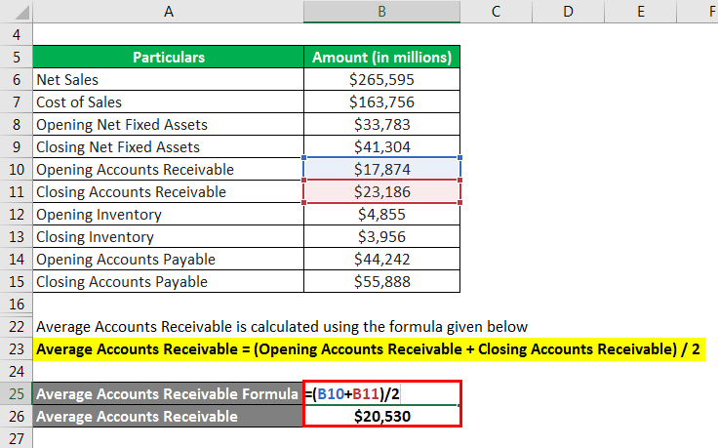Select Closing Accounts Payable value $55,888
Screen dimensions: 718x448
(381, 281)
